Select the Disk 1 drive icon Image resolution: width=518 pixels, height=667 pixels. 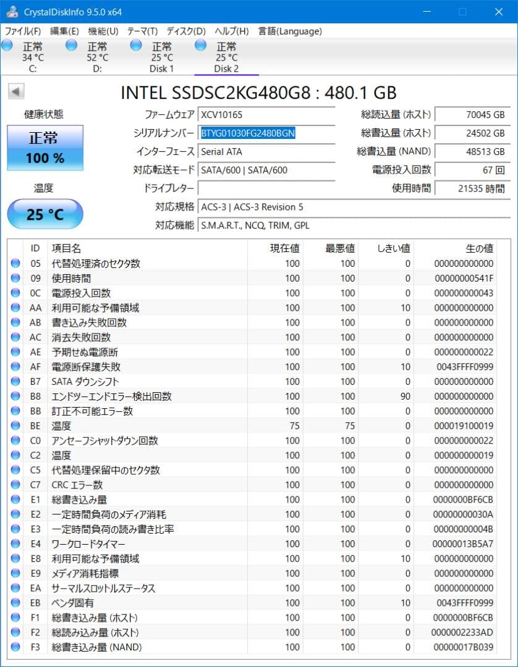[x=135, y=44]
